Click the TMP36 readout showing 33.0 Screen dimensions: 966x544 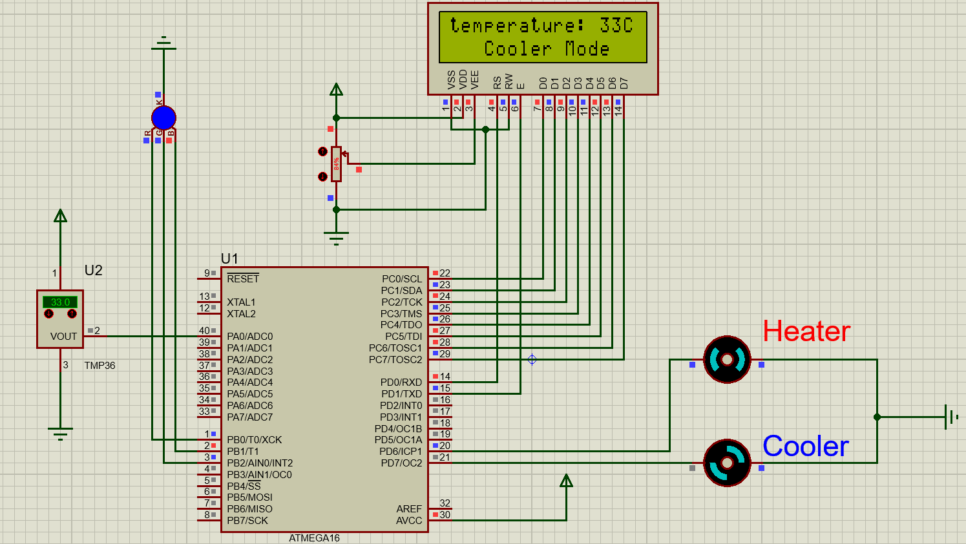[60, 302]
